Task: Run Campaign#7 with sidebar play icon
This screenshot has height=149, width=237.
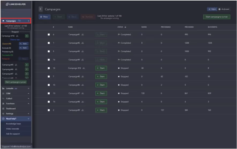Action: (x=27, y=74)
